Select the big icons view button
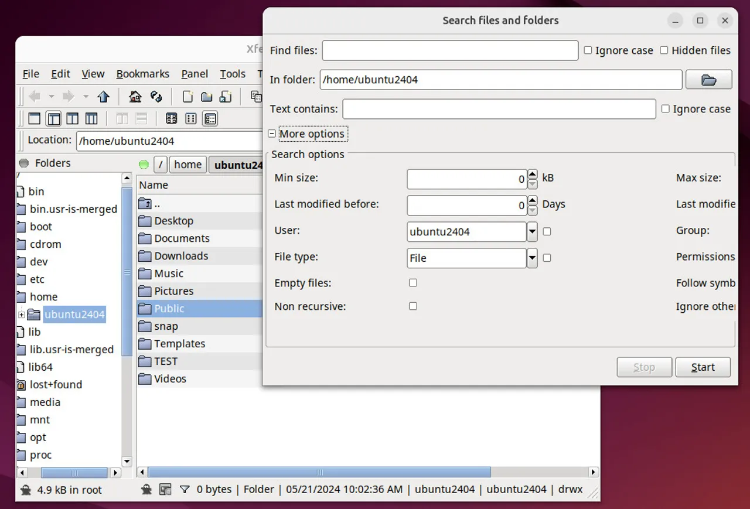This screenshot has height=509, width=750. pos(171,119)
